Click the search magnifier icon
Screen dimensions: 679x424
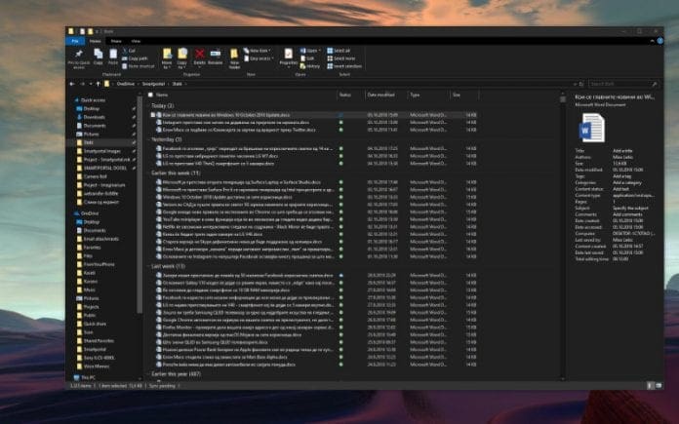[655, 84]
